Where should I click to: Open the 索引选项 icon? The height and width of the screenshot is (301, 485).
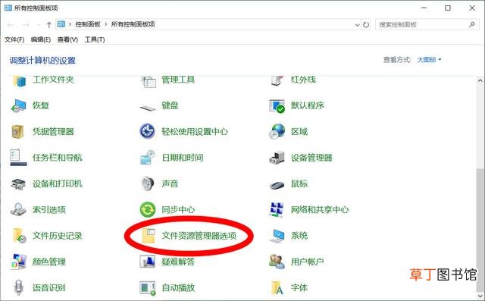[18, 209]
